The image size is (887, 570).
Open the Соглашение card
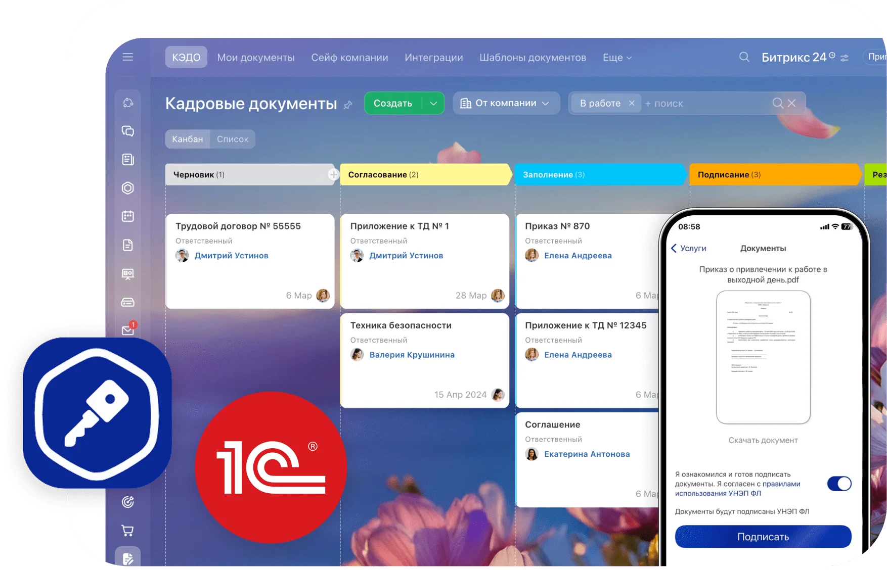tap(588, 460)
